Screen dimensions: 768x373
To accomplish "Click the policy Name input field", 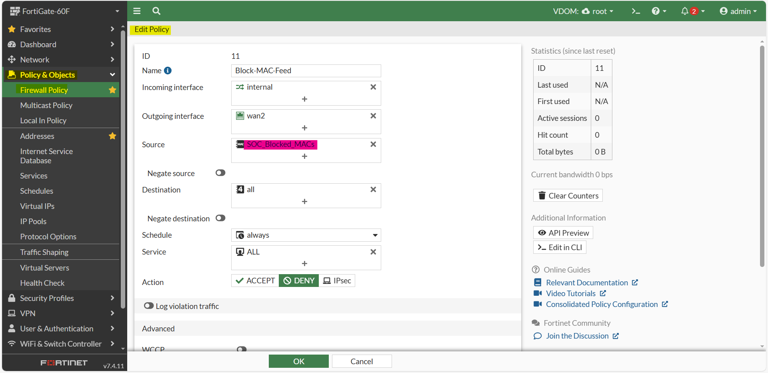I will 306,71.
